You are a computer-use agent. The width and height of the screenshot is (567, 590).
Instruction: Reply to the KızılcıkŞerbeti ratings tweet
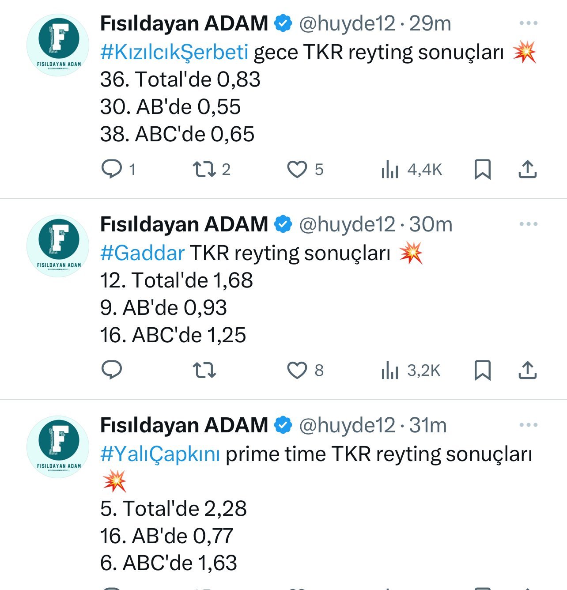pyautogui.click(x=112, y=169)
